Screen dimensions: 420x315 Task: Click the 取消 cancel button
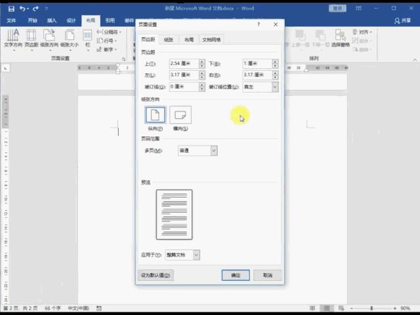[x=267, y=275]
